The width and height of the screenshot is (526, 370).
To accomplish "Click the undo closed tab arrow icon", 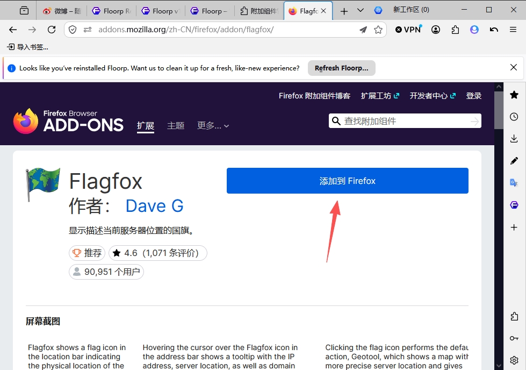I will tap(494, 30).
